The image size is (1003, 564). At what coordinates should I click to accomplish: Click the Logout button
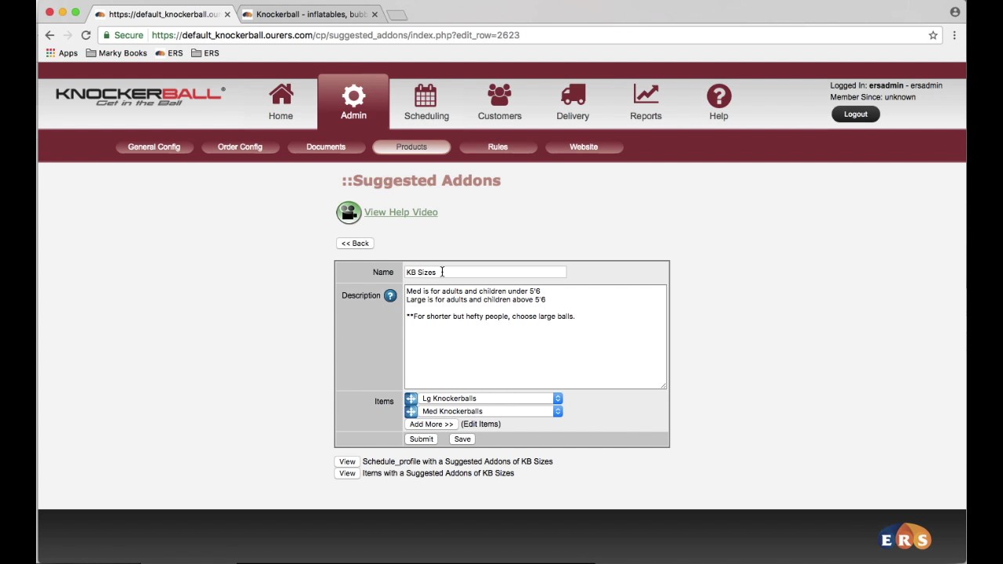[x=856, y=114]
